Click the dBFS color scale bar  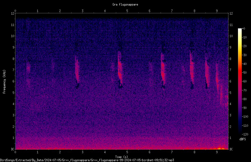[x=240, y=81]
